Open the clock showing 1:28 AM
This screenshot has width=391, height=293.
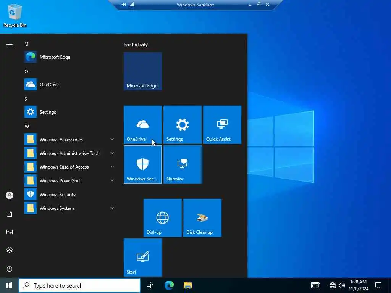[358, 285]
